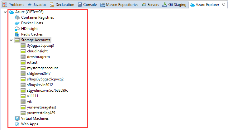Select the mystorageaccount storage account
This screenshot has height=130, width=228.
point(42,68)
